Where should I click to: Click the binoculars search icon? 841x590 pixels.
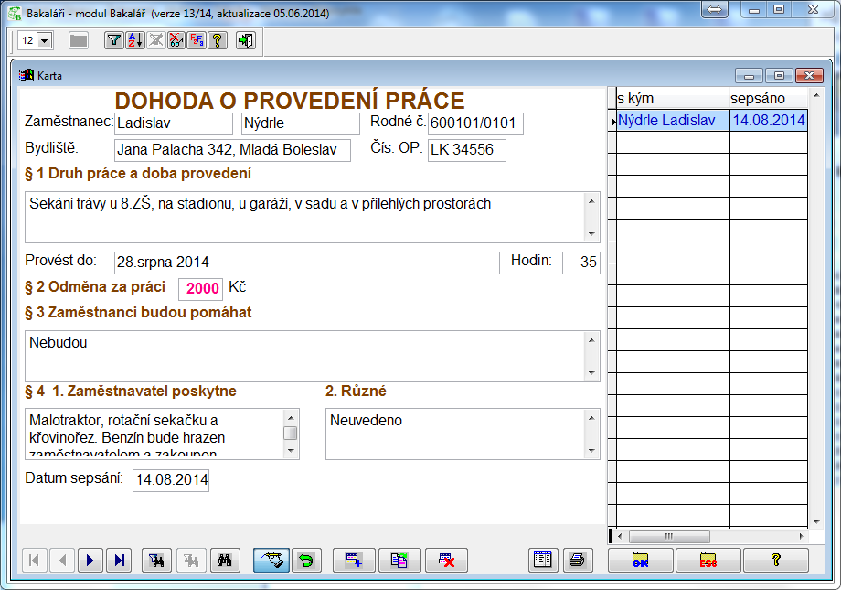coord(222,560)
